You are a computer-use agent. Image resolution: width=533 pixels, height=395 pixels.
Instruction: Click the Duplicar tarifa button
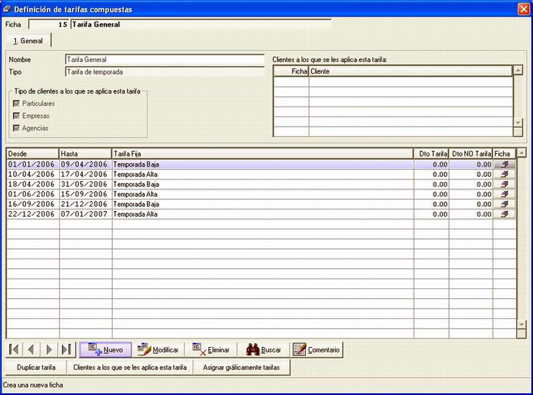(36, 367)
